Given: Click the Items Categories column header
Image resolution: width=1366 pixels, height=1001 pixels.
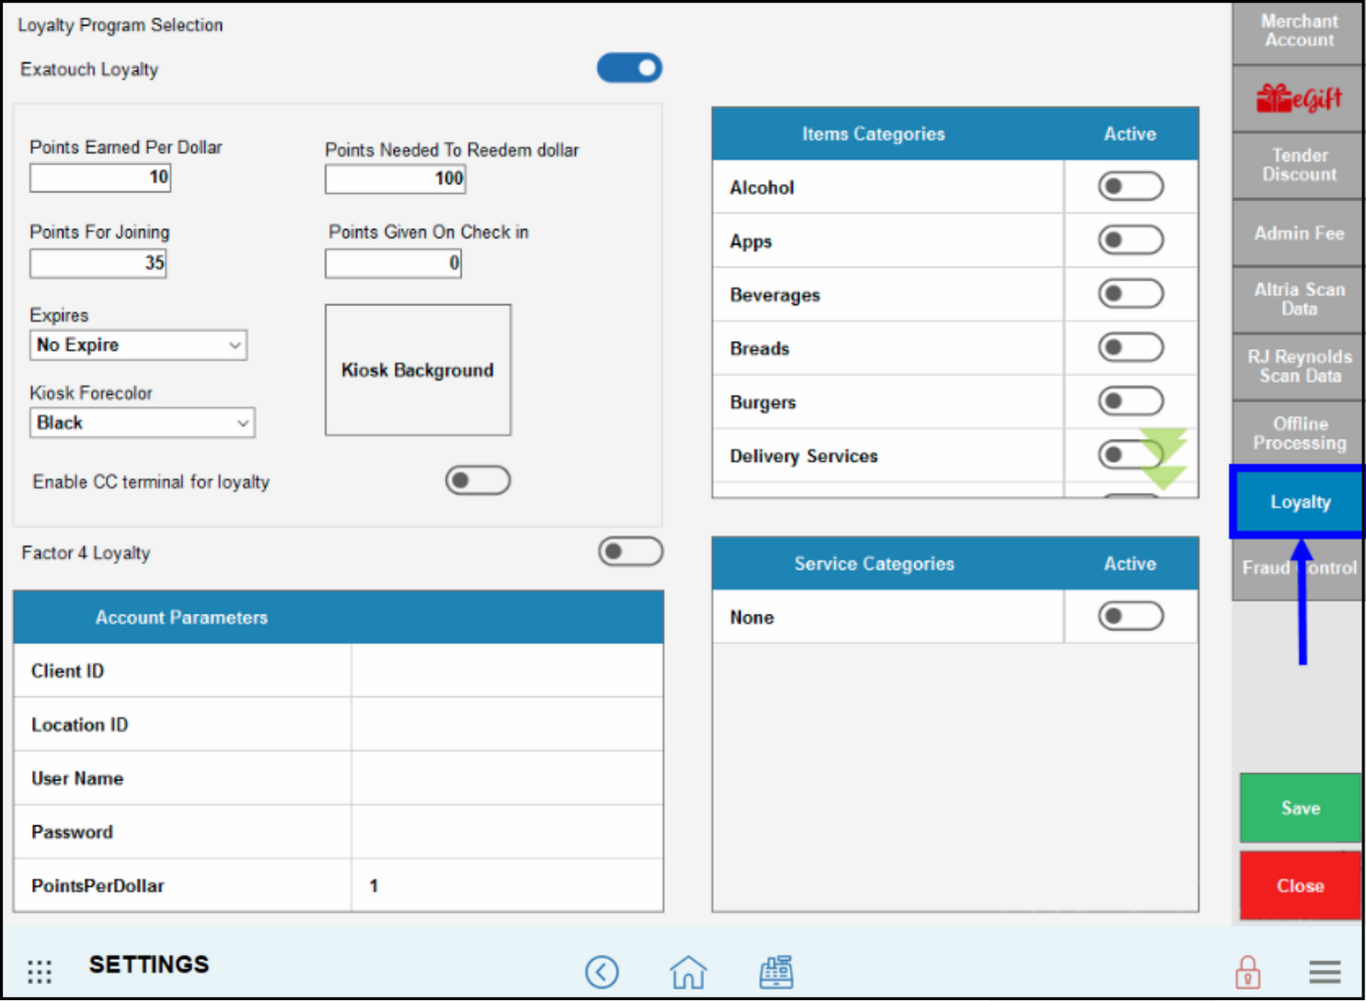Looking at the screenshot, I should (873, 134).
